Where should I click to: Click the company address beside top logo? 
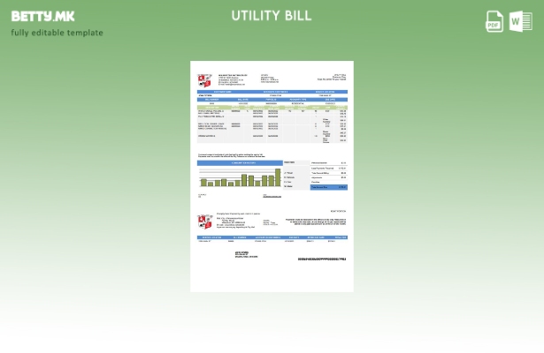[230, 79]
